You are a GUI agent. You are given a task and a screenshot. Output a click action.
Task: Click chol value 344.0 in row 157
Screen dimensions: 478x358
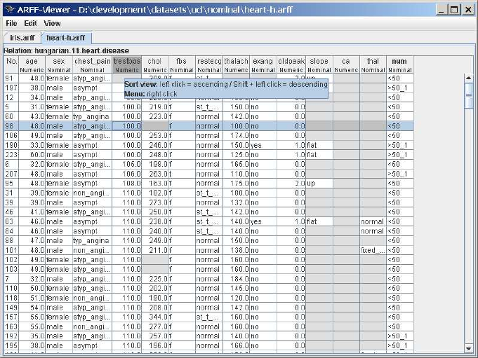click(x=155, y=317)
